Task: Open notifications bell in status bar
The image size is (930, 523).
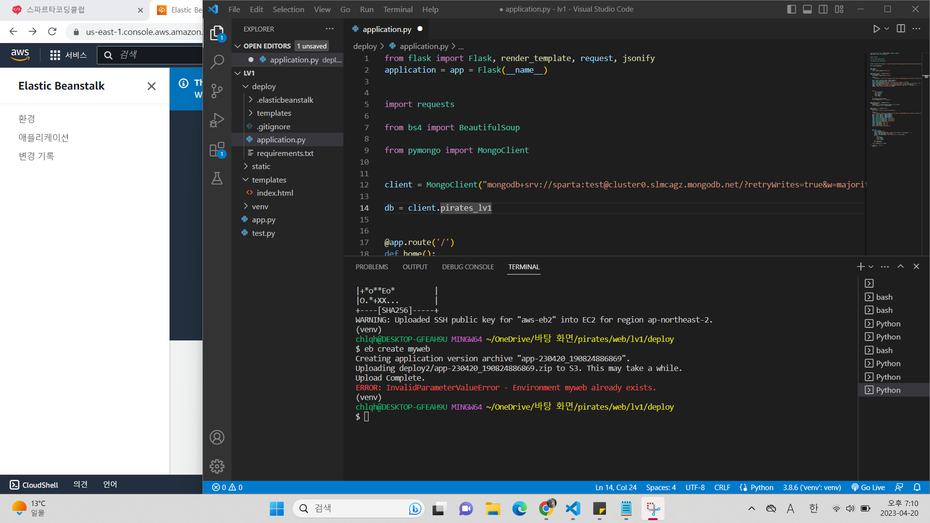Action: click(x=917, y=488)
